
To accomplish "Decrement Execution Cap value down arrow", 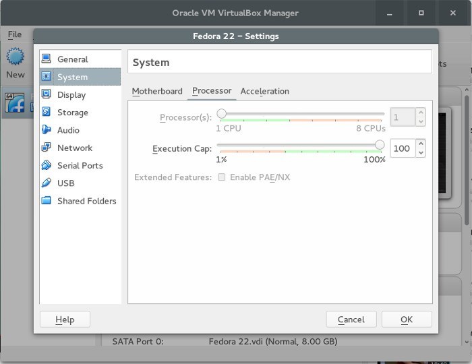I will pyautogui.click(x=421, y=153).
